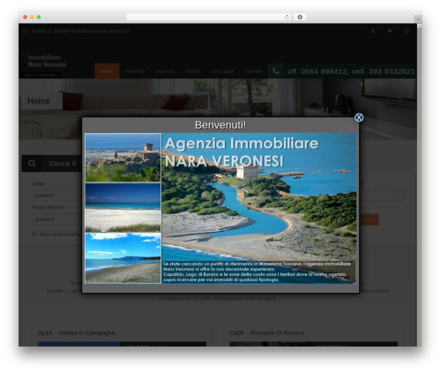Close the Benvenuti popup
The image size is (441, 373).
359,117
